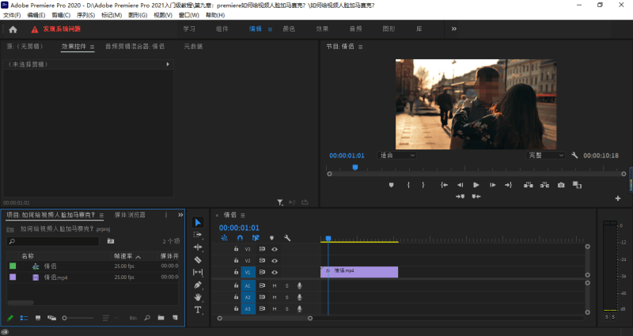Create new bin folder in project panel
The image size is (633, 336).
coord(161,318)
